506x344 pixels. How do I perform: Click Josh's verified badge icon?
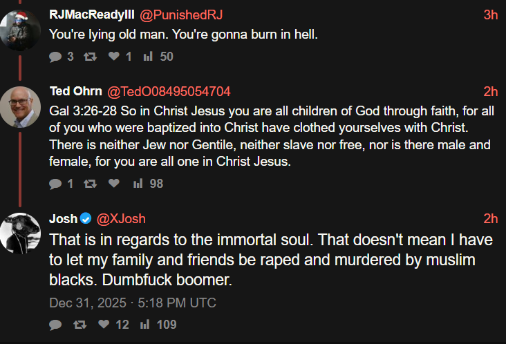coord(86,219)
